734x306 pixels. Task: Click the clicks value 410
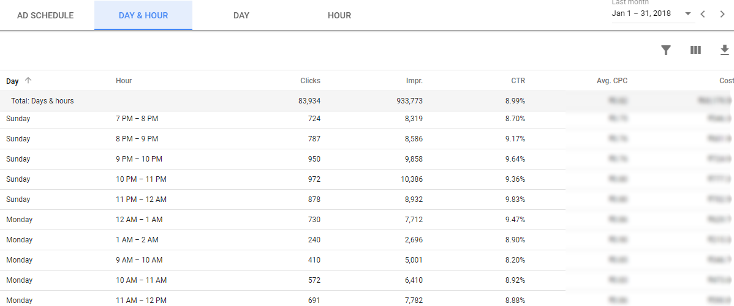(314, 259)
